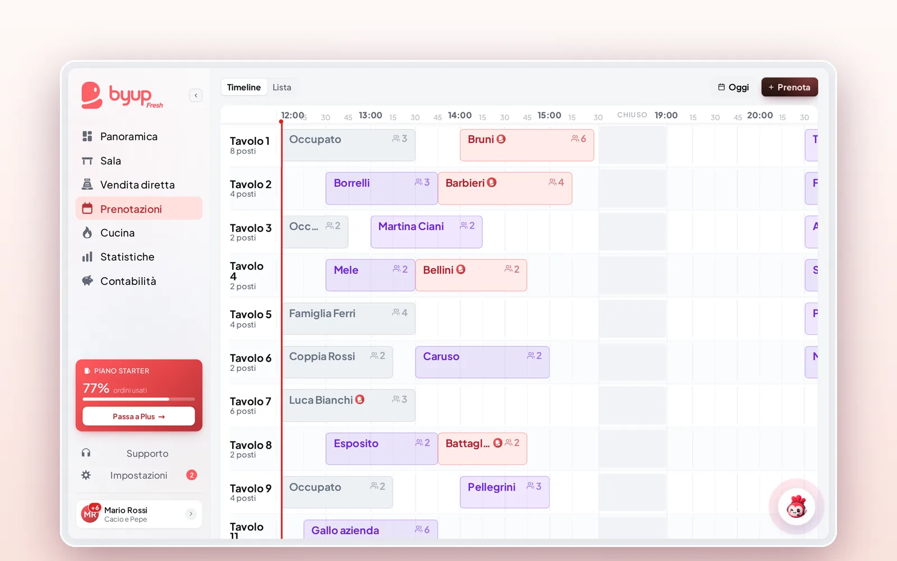Viewport: 897px width, 561px height.
Task: Open the mascot chat assistant bubble
Action: [x=797, y=507]
